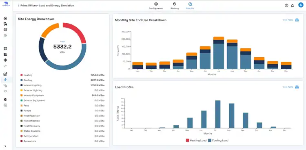Click the 'Heat Recovery' legend label
The height and width of the screenshot is (150, 306).
coord(31,126)
